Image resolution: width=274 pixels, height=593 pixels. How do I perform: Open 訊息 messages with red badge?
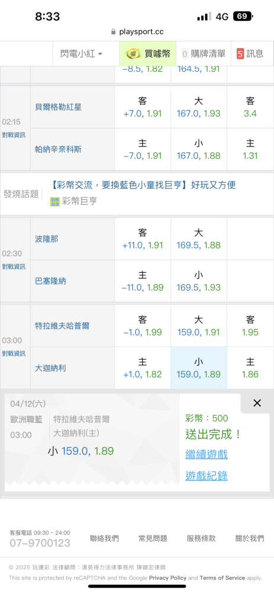250,54
